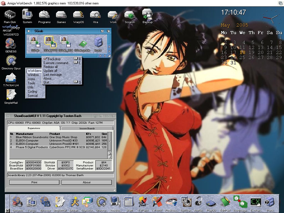Launch SimpleMail from the desktop

coord(11,97)
